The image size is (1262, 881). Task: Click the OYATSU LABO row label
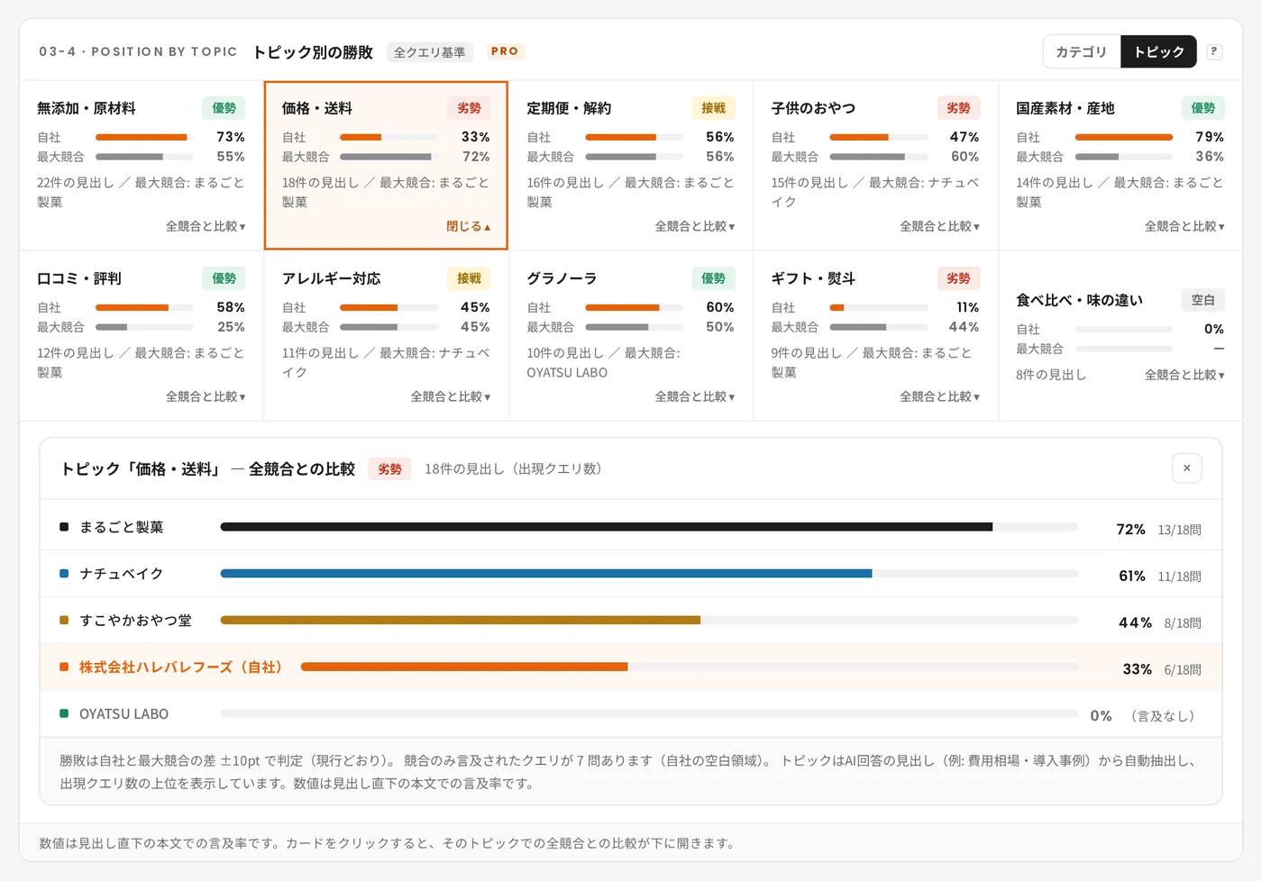(123, 714)
